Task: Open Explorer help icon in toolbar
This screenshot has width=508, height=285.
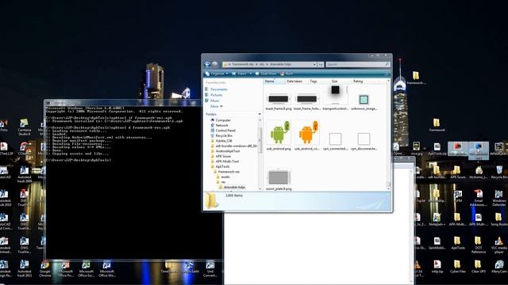Action: (386, 74)
